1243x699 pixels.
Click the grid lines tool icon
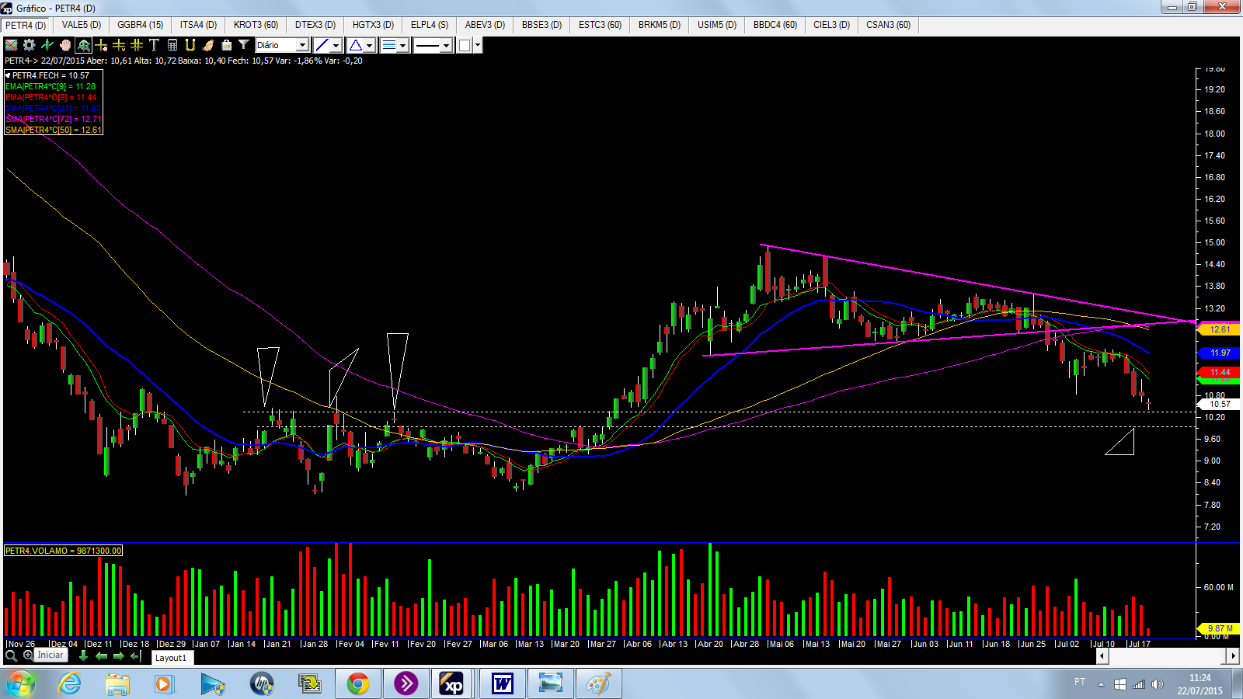tap(137, 45)
